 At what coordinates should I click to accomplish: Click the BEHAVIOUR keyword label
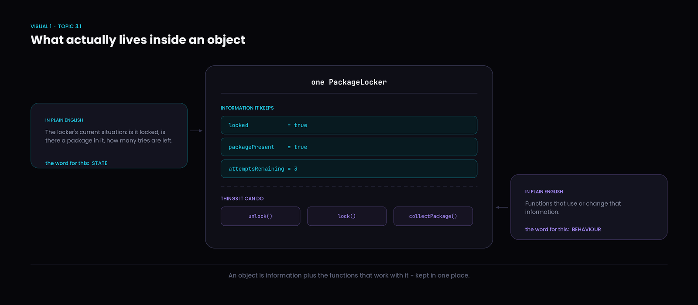(x=586, y=230)
